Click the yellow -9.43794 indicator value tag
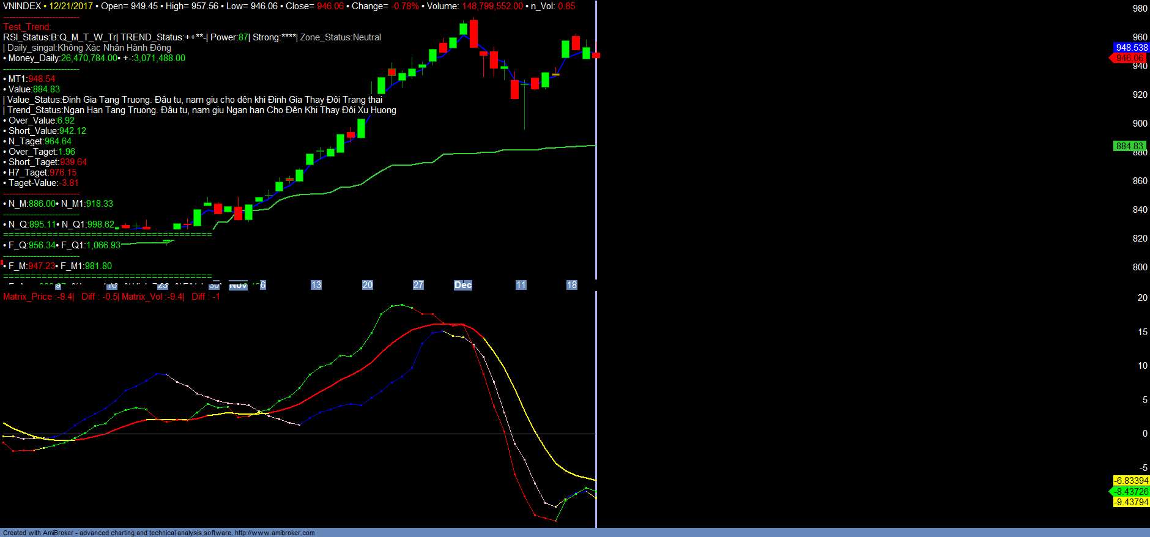 (x=1131, y=502)
